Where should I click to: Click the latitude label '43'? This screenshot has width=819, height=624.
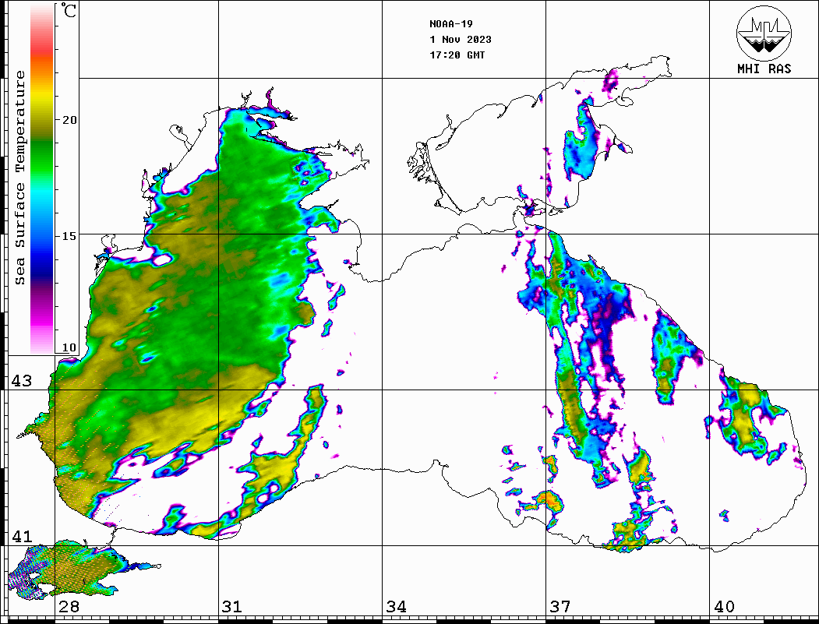[22, 381]
